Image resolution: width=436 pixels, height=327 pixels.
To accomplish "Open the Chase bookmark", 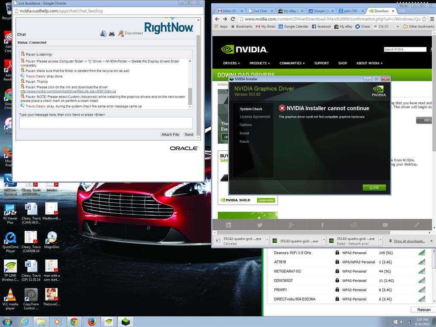I will click(x=363, y=26).
